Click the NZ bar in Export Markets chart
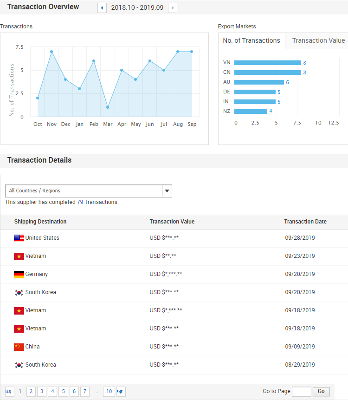 click(251, 111)
